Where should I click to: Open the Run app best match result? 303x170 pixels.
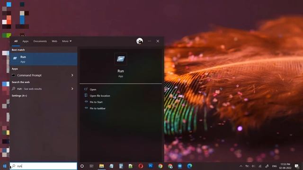coord(44,59)
